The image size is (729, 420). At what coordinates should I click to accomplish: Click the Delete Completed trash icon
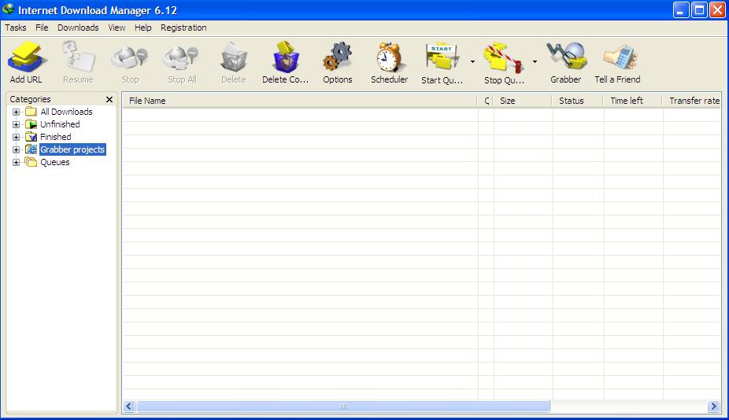tap(286, 57)
